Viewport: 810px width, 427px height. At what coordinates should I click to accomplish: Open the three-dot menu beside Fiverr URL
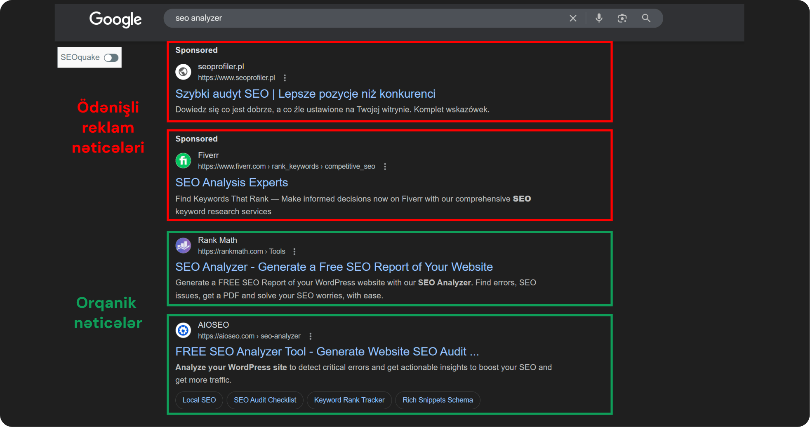(x=385, y=167)
